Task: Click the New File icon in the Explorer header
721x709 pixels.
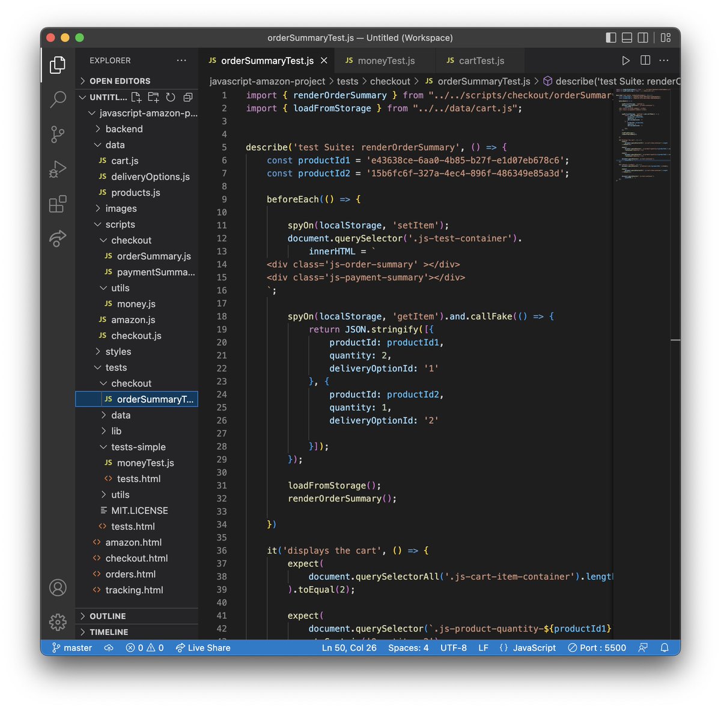Action: [136, 97]
